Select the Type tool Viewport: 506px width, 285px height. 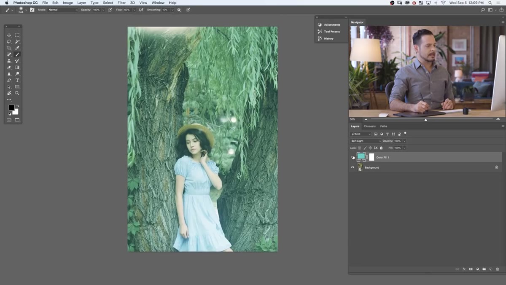17,80
